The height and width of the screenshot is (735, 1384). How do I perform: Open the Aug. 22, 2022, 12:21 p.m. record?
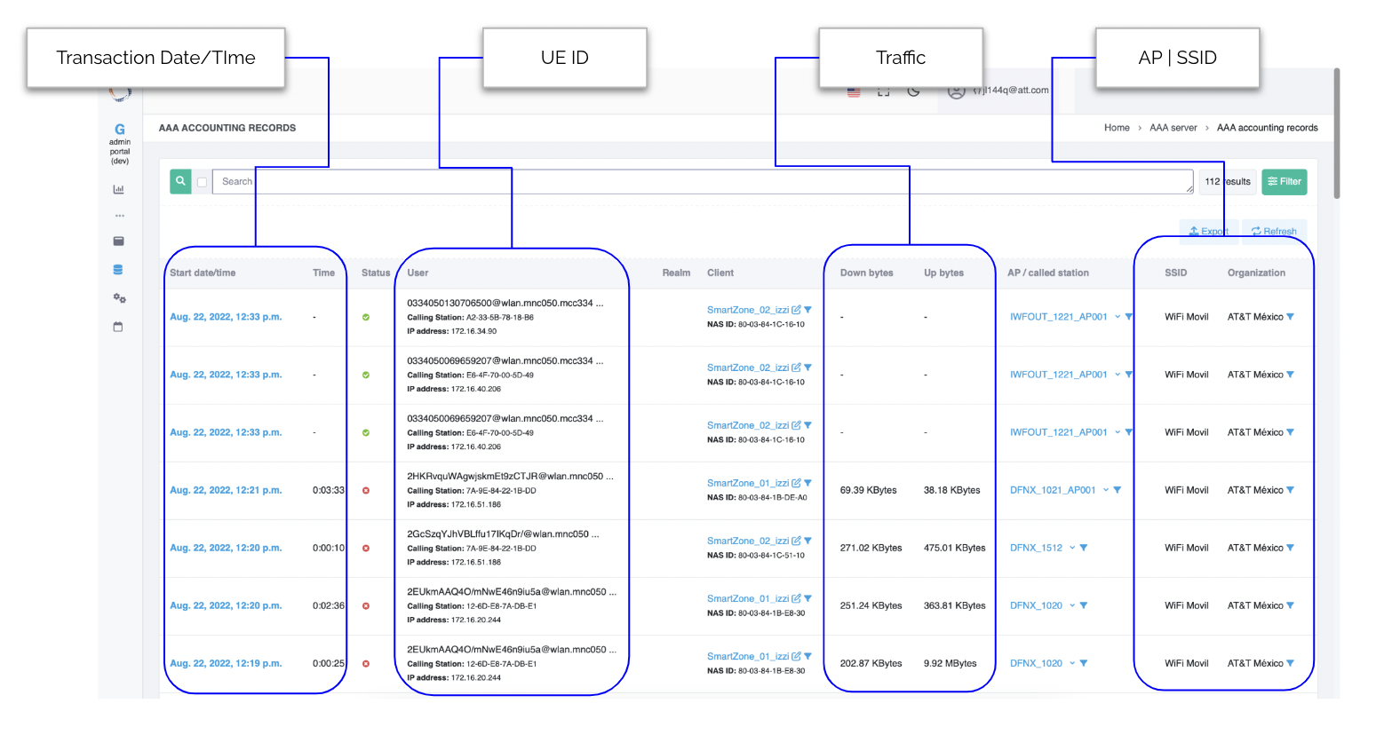pos(226,490)
